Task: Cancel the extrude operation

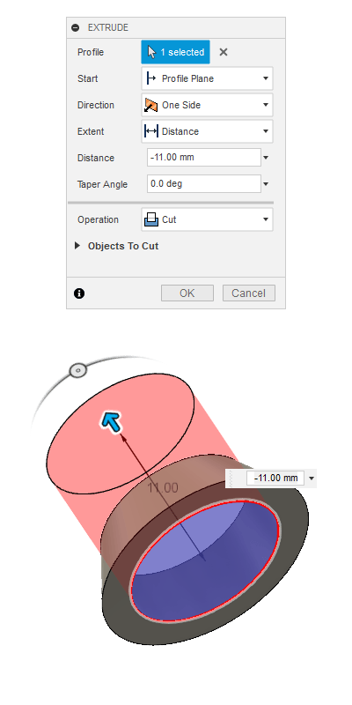Action: [x=249, y=293]
